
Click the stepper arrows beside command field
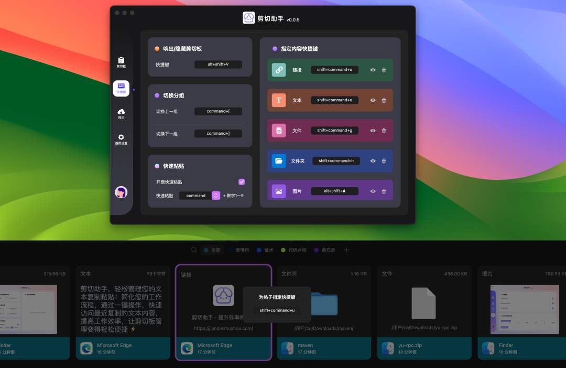pos(215,195)
